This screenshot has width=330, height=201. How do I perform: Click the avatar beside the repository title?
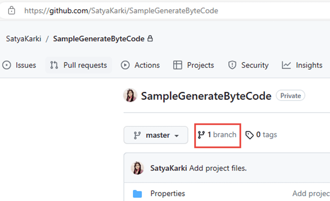click(x=130, y=95)
